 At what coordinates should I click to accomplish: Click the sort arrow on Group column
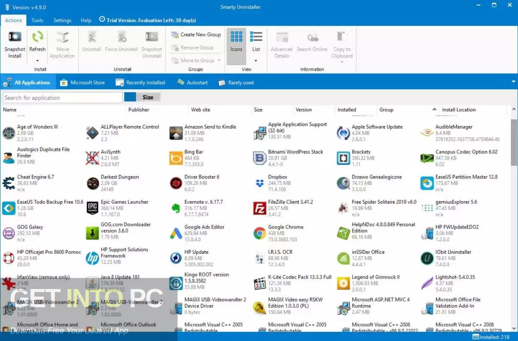pos(435,109)
